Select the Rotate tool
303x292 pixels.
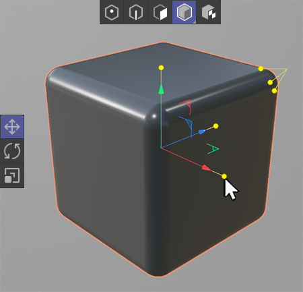click(12, 151)
